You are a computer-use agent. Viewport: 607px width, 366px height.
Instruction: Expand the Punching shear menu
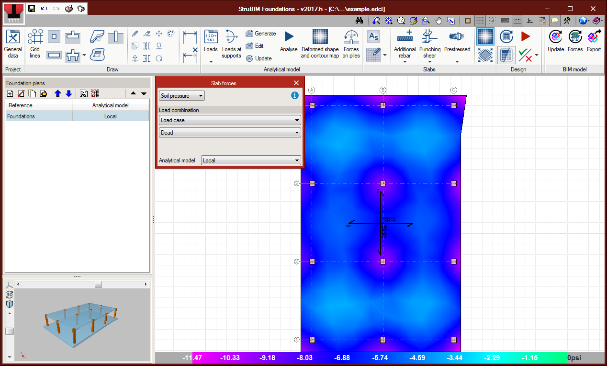click(429, 61)
